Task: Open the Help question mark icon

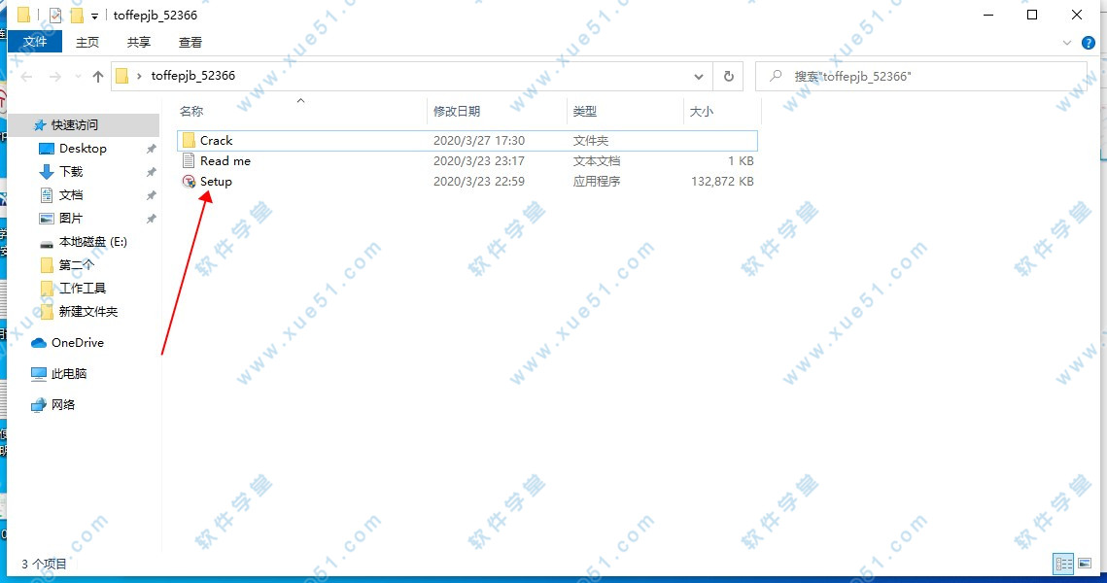Action: [1089, 43]
